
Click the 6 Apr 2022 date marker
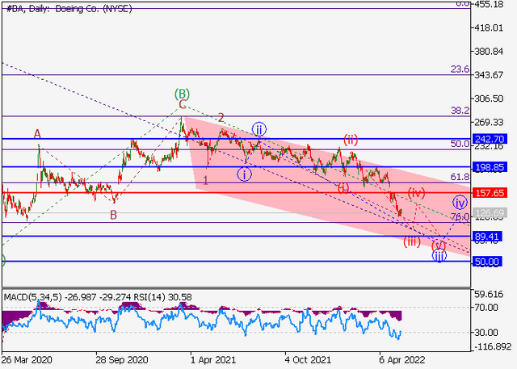pyautogui.click(x=402, y=360)
